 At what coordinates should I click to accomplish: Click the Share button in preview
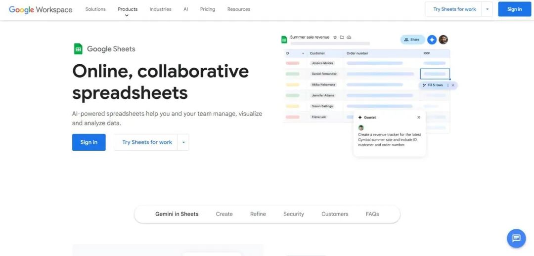click(x=412, y=40)
